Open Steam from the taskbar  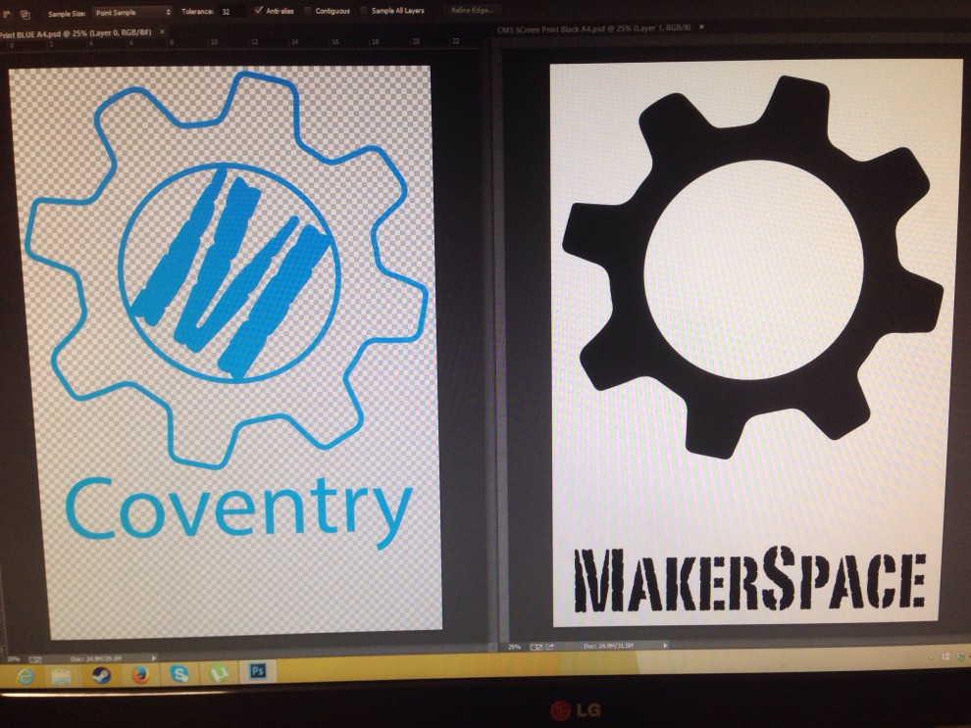point(101,675)
